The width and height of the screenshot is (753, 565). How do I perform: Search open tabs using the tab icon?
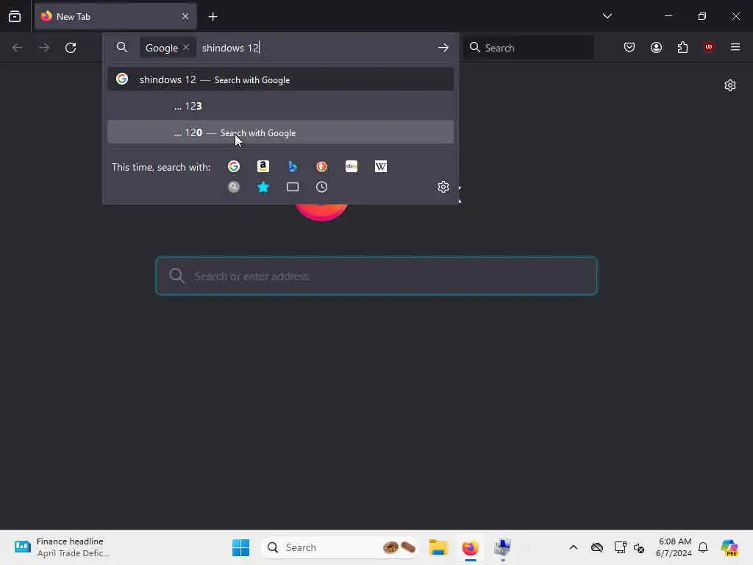(x=293, y=187)
